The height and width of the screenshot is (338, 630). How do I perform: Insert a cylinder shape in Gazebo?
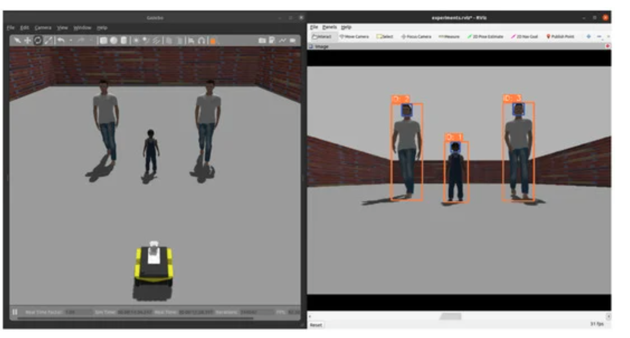(124, 41)
